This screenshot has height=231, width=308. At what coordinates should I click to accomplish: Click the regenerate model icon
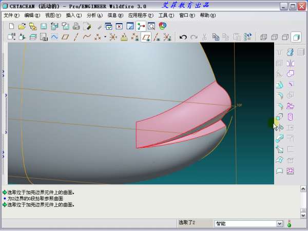point(248,37)
